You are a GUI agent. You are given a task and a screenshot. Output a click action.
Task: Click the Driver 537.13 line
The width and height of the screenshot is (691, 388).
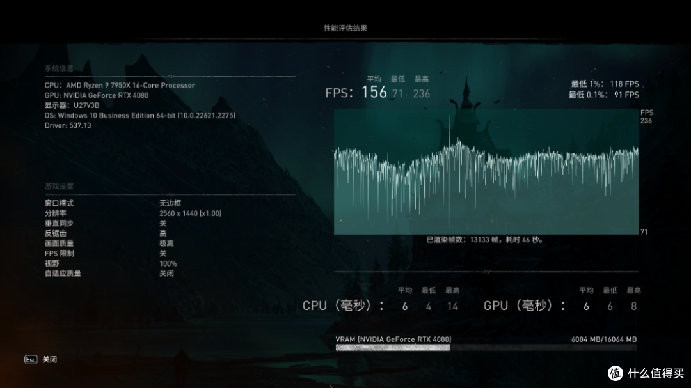coord(68,125)
